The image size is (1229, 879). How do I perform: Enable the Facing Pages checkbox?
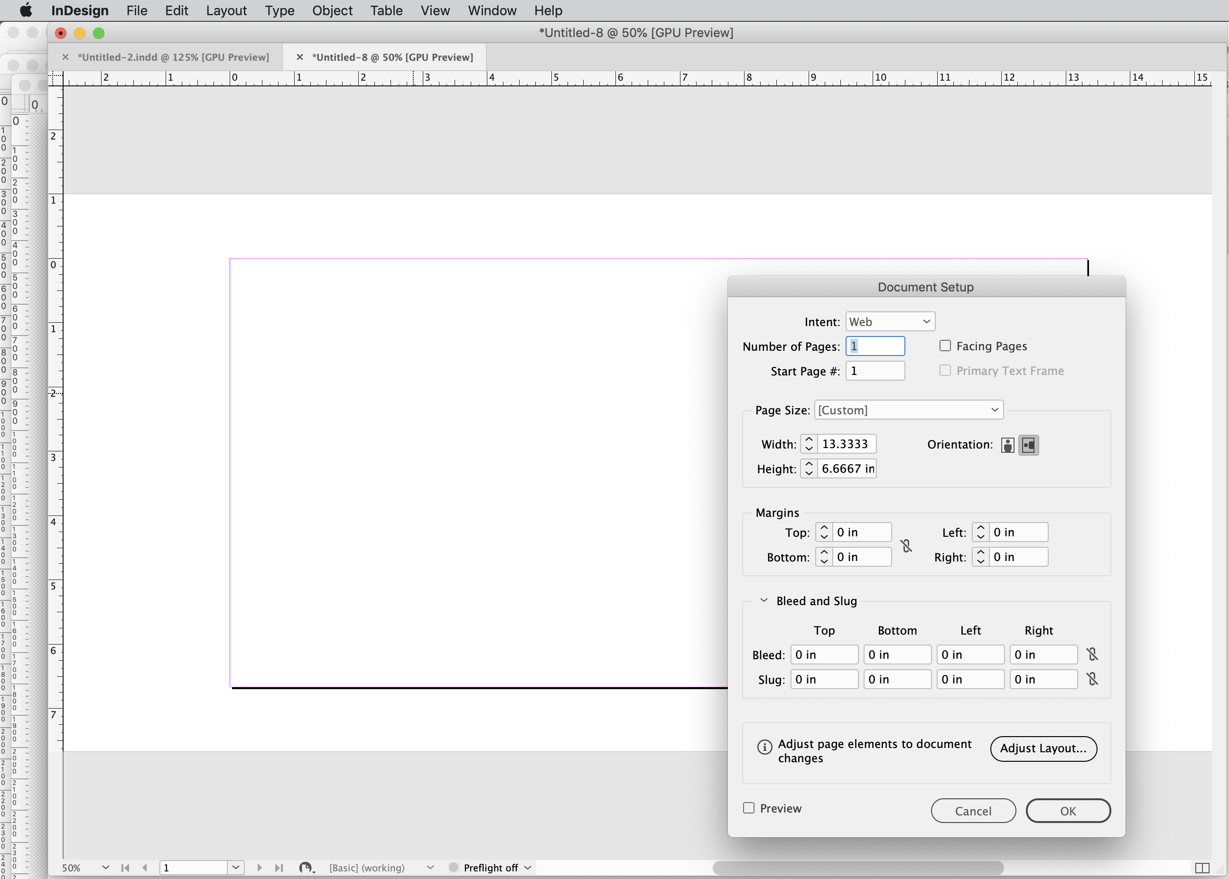point(945,346)
